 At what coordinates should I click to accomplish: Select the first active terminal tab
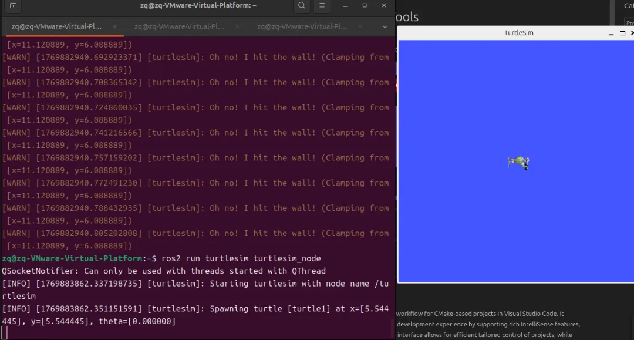pos(56,26)
